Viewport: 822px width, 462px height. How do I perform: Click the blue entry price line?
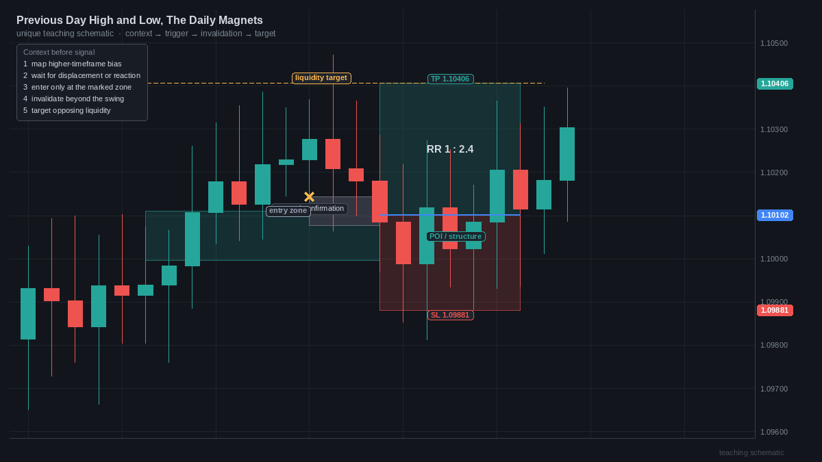coord(450,215)
